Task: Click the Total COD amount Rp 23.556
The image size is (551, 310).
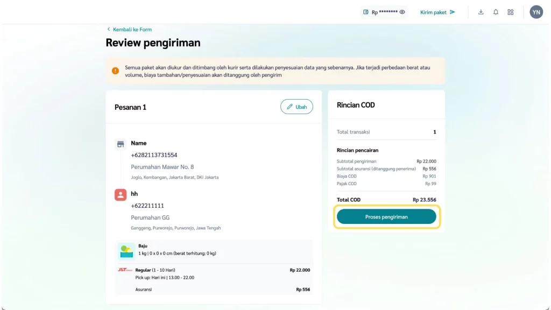Action: point(424,200)
